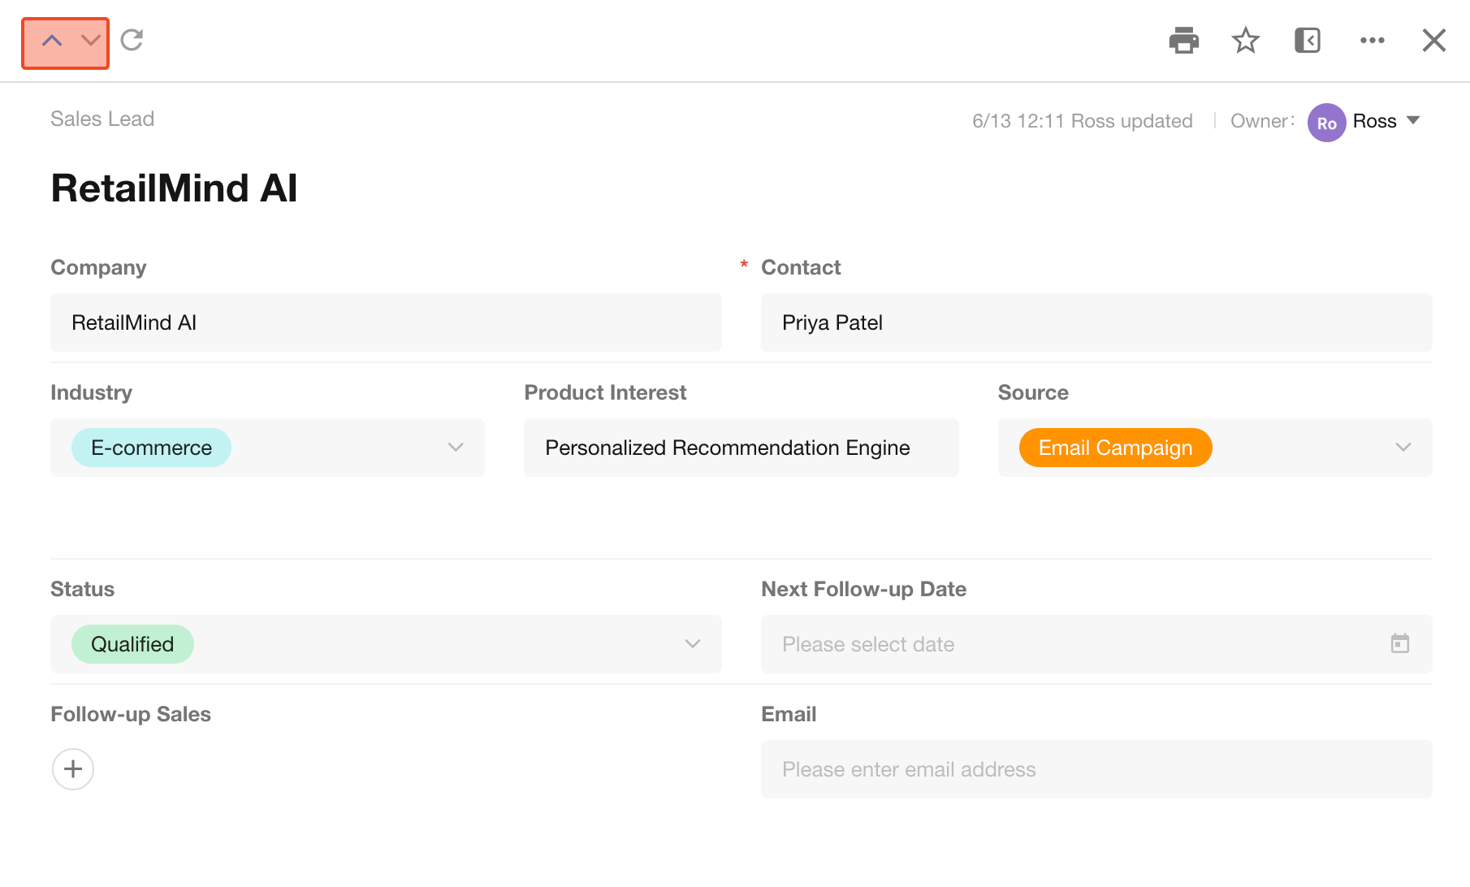The image size is (1470, 887).
Task: Click the Company field RetailMind AI
Action: click(x=385, y=322)
